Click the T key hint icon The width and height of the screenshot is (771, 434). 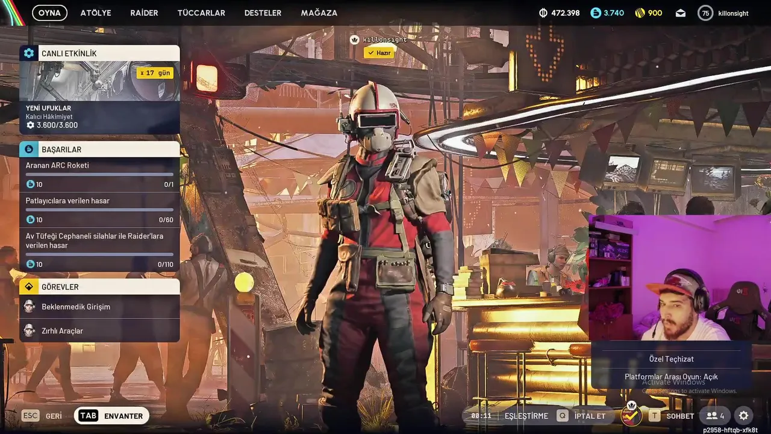(x=654, y=416)
